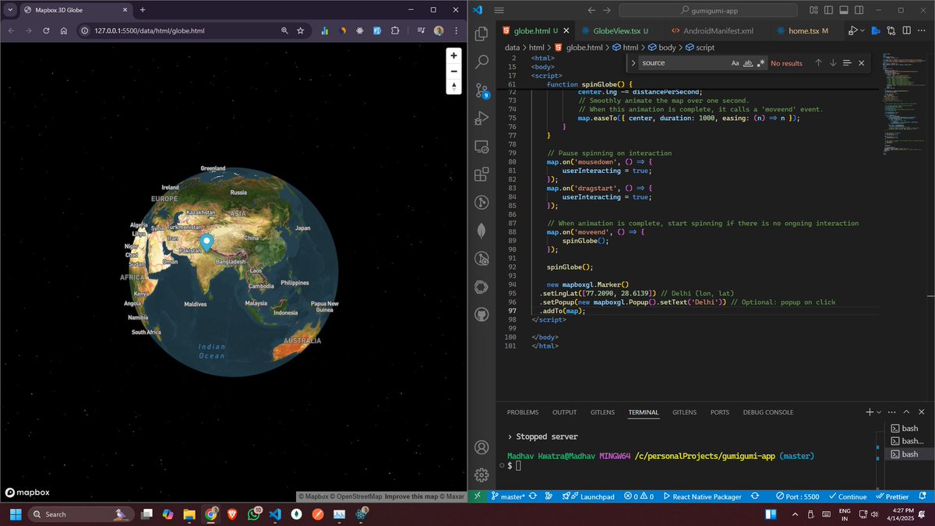Click Continue in the status bar

point(848,496)
